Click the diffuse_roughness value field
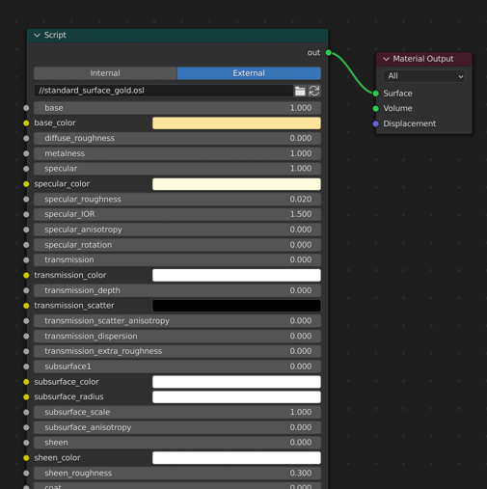 (177, 138)
